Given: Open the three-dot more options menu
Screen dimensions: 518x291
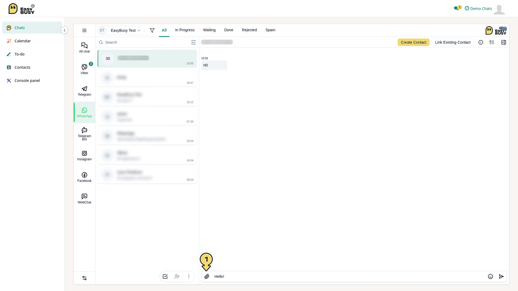Looking at the screenshot, I should (189, 276).
